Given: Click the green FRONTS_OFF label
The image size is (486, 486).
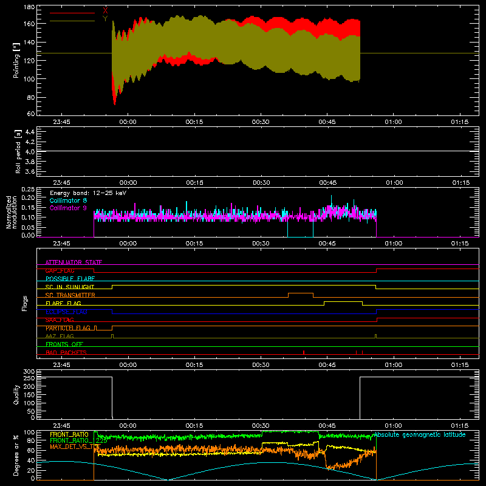Looking at the screenshot, I should 64,344.
